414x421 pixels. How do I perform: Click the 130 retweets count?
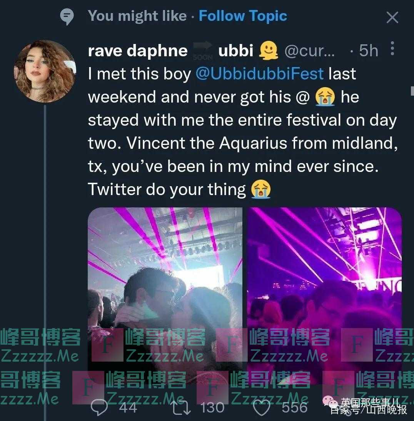click(212, 408)
